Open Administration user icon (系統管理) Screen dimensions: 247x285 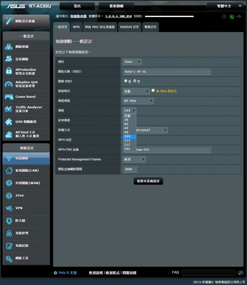click(x=9, y=233)
